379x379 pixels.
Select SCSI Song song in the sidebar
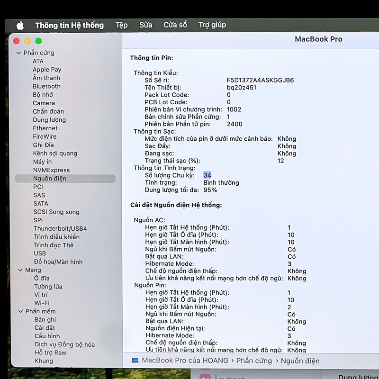click(x=56, y=212)
